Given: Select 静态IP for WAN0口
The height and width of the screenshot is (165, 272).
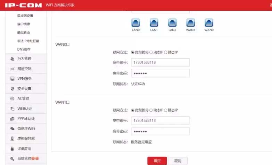Looking at the screenshot, I should pyautogui.click(x=165, y=52).
